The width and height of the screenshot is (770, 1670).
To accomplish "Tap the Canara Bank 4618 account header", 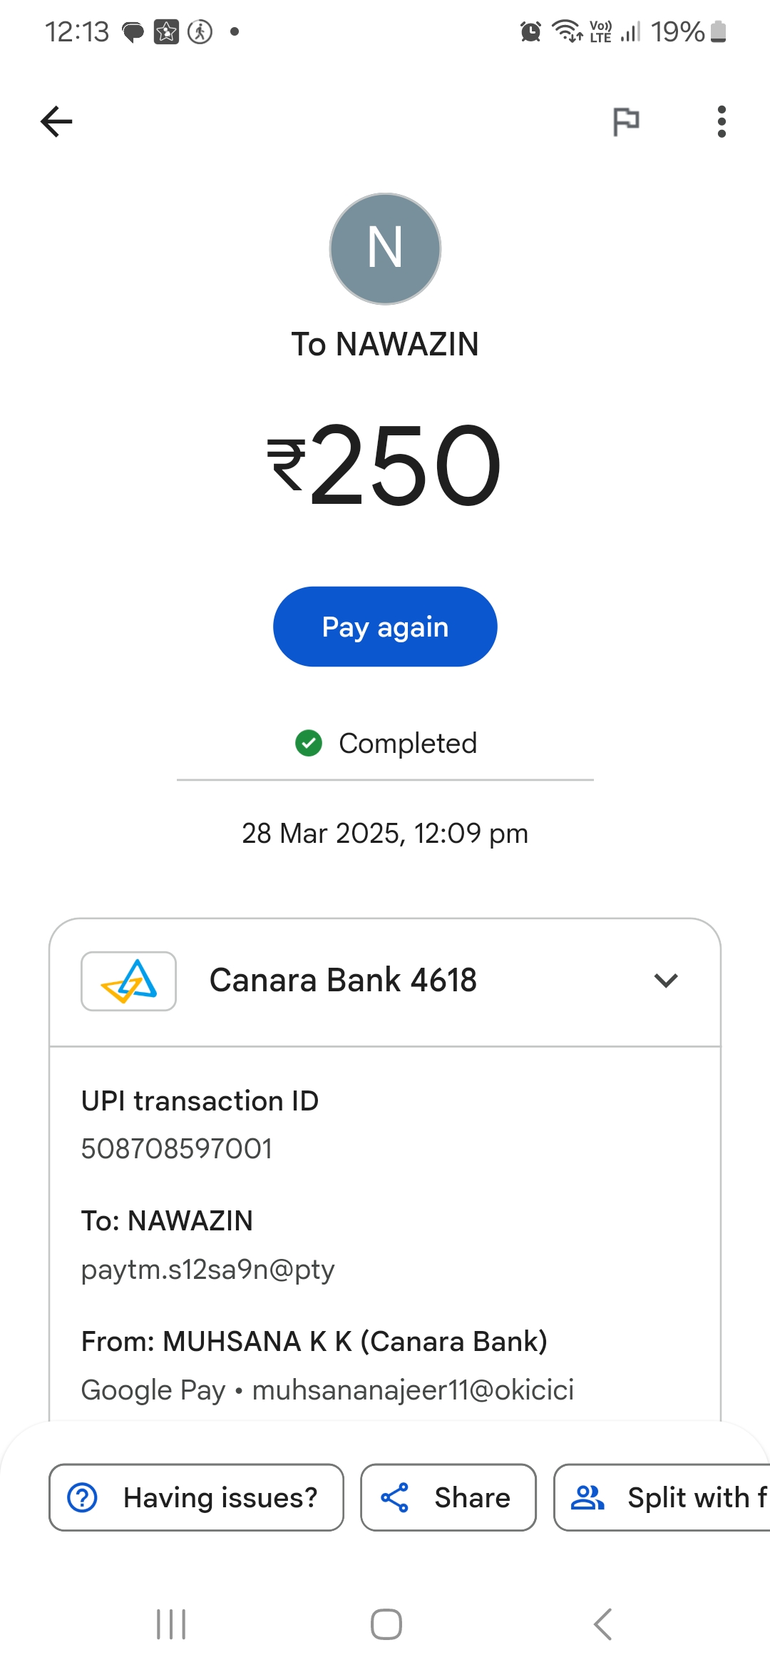I will (343, 981).
